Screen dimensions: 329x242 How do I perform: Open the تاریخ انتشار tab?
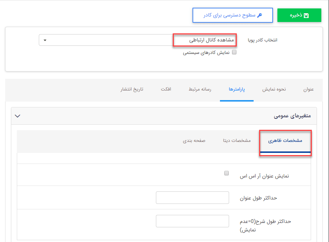point(131,89)
